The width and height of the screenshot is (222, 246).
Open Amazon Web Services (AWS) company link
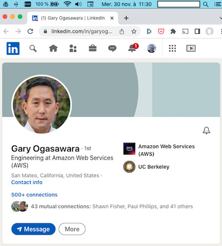167,150
